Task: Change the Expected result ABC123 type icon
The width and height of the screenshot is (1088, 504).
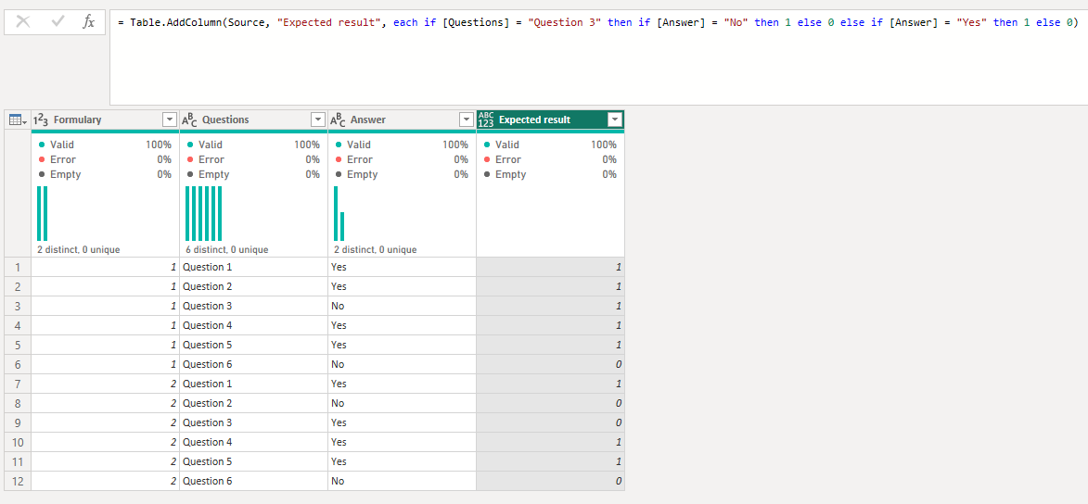Action: tap(486, 120)
